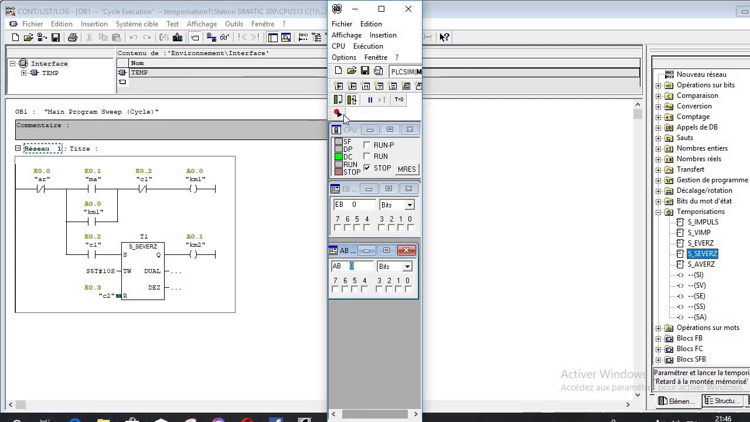Expand the TEMP node in Interface tree
750x422 pixels.
pyautogui.click(x=23, y=73)
